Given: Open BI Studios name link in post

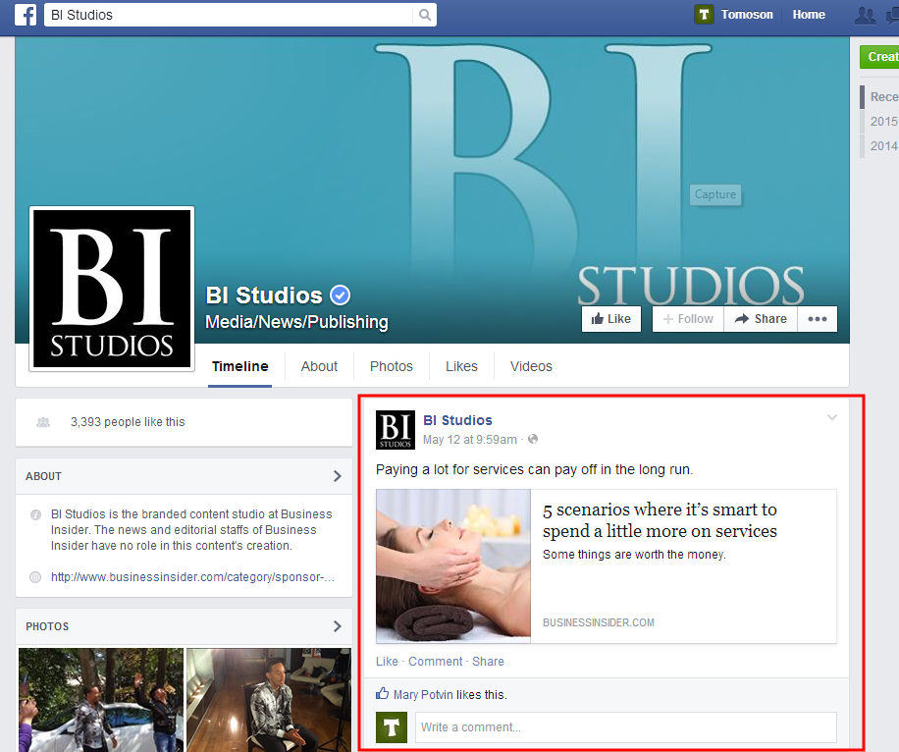Looking at the screenshot, I should 457,420.
